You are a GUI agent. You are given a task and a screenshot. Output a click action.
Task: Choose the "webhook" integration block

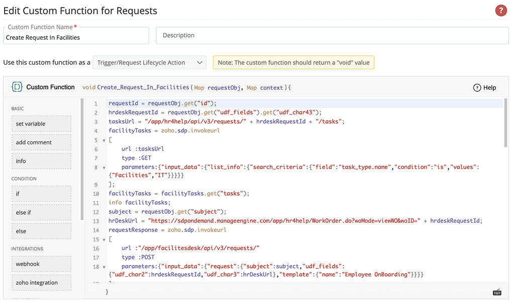click(41, 264)
